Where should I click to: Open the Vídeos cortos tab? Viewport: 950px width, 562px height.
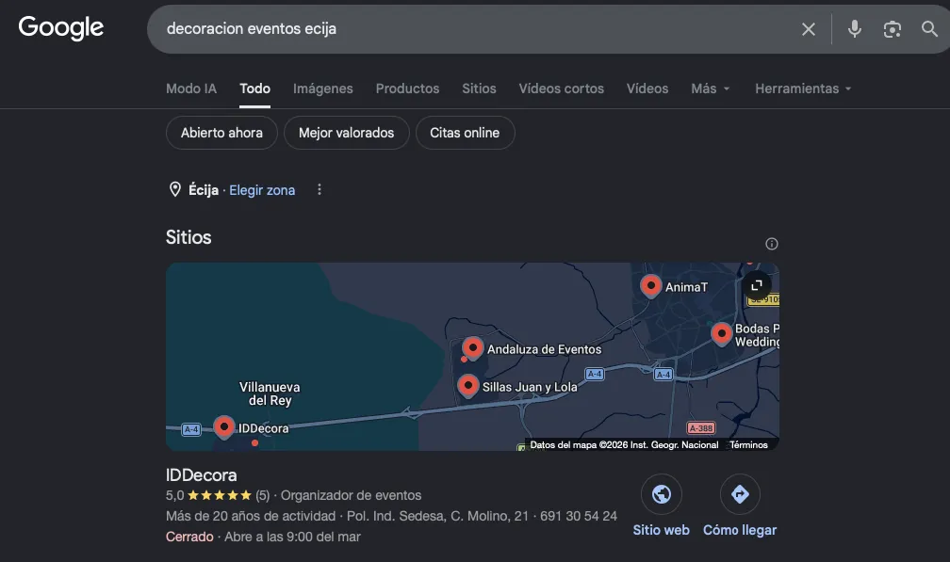coord(561,88)
